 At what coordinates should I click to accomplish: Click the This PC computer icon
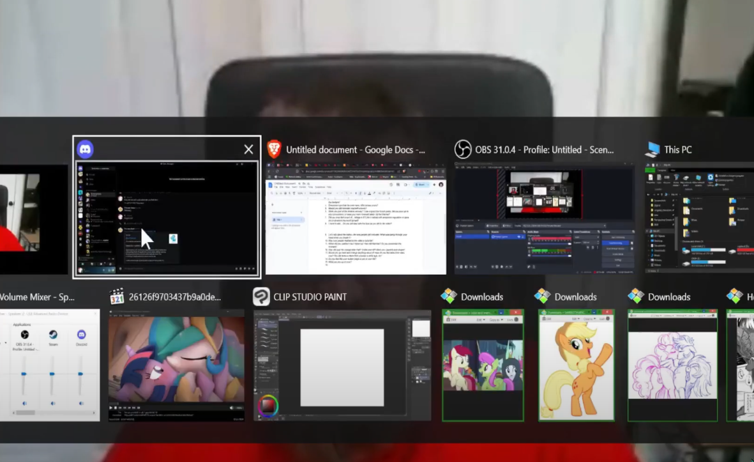click(652, 150)
